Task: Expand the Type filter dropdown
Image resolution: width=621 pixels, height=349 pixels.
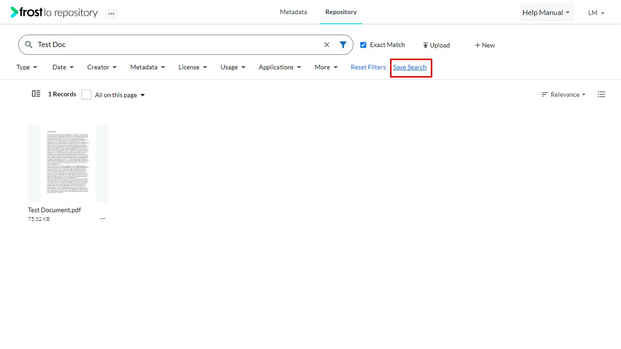Action: pyautogui.click(x=27, y=67)
